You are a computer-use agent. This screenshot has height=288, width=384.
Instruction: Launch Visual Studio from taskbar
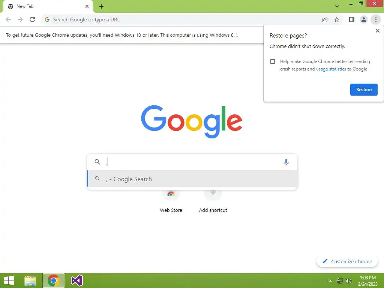(76, 280)
